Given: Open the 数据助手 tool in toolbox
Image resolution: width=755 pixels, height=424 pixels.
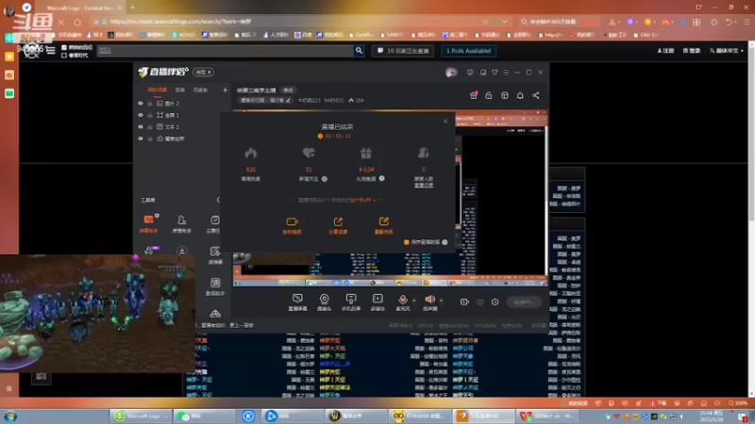Looking at the screenshot, I should click(215, 286).
